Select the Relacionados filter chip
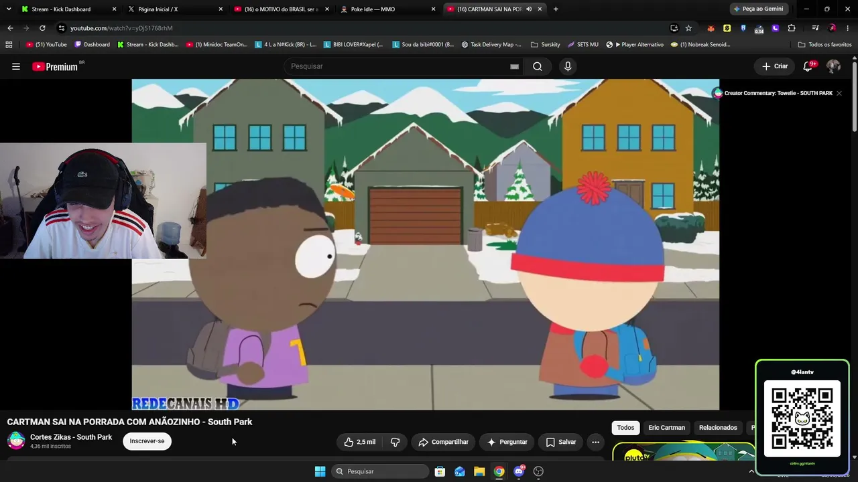 click(718, 428)
